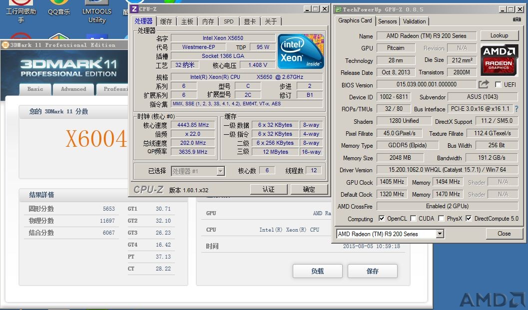Click the GPU Name field in GPU-Z
The width and height of the screenshot is (528, 310).
pyautogui.click(x=426, y=35)
